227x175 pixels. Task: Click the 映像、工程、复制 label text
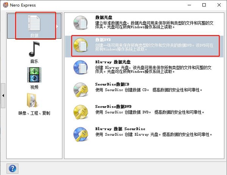[x=34, y=113]
